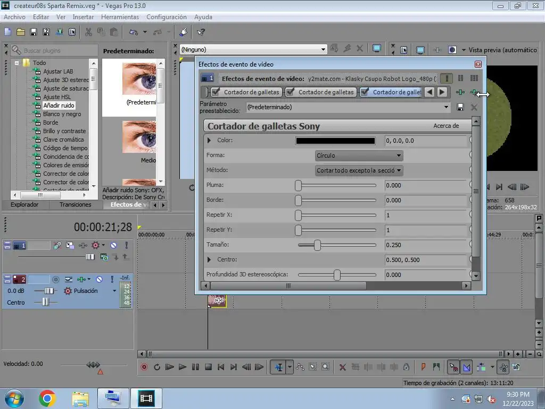545x409 pixels.
Task: Open the Insertar menu
Action: coord(83,17)
